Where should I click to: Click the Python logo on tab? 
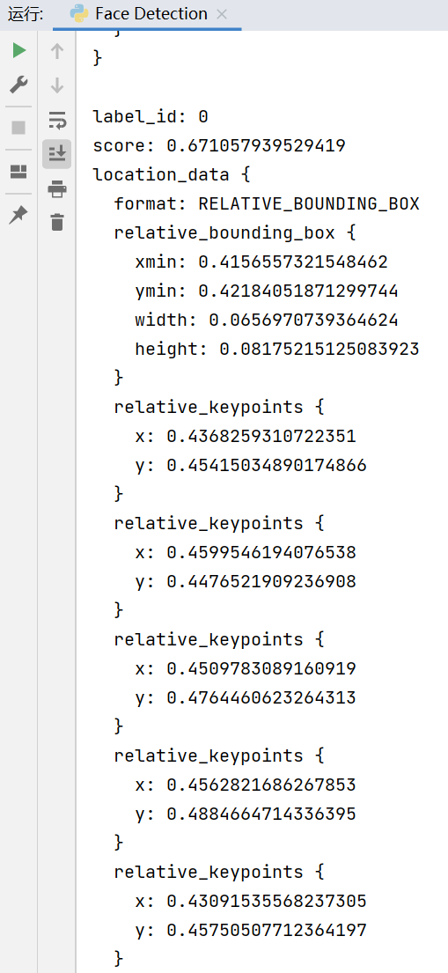pyautogui.click(x=79, y=14)
